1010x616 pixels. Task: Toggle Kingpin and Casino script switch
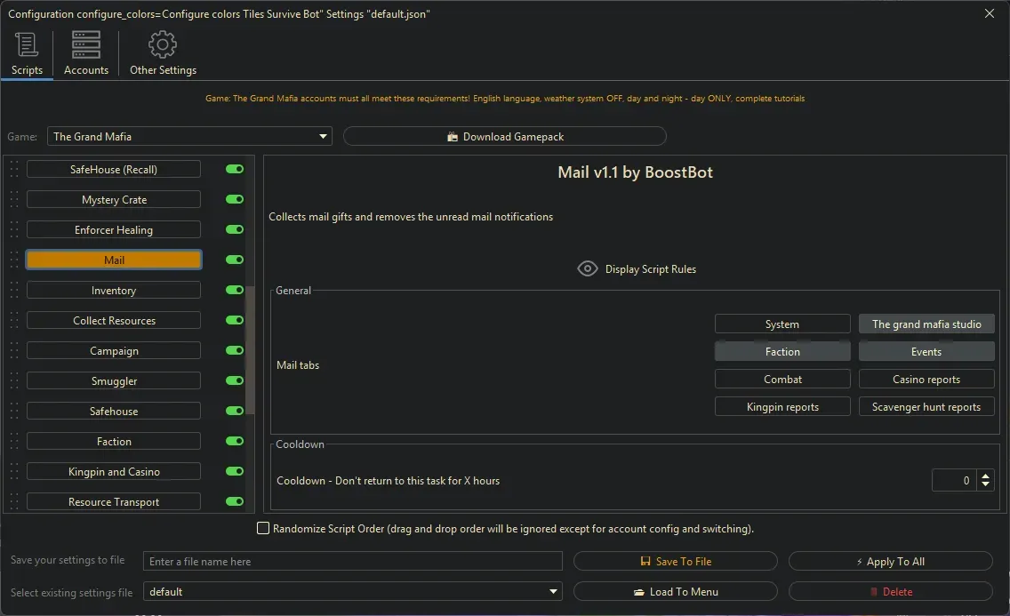[x=235, y=472]
